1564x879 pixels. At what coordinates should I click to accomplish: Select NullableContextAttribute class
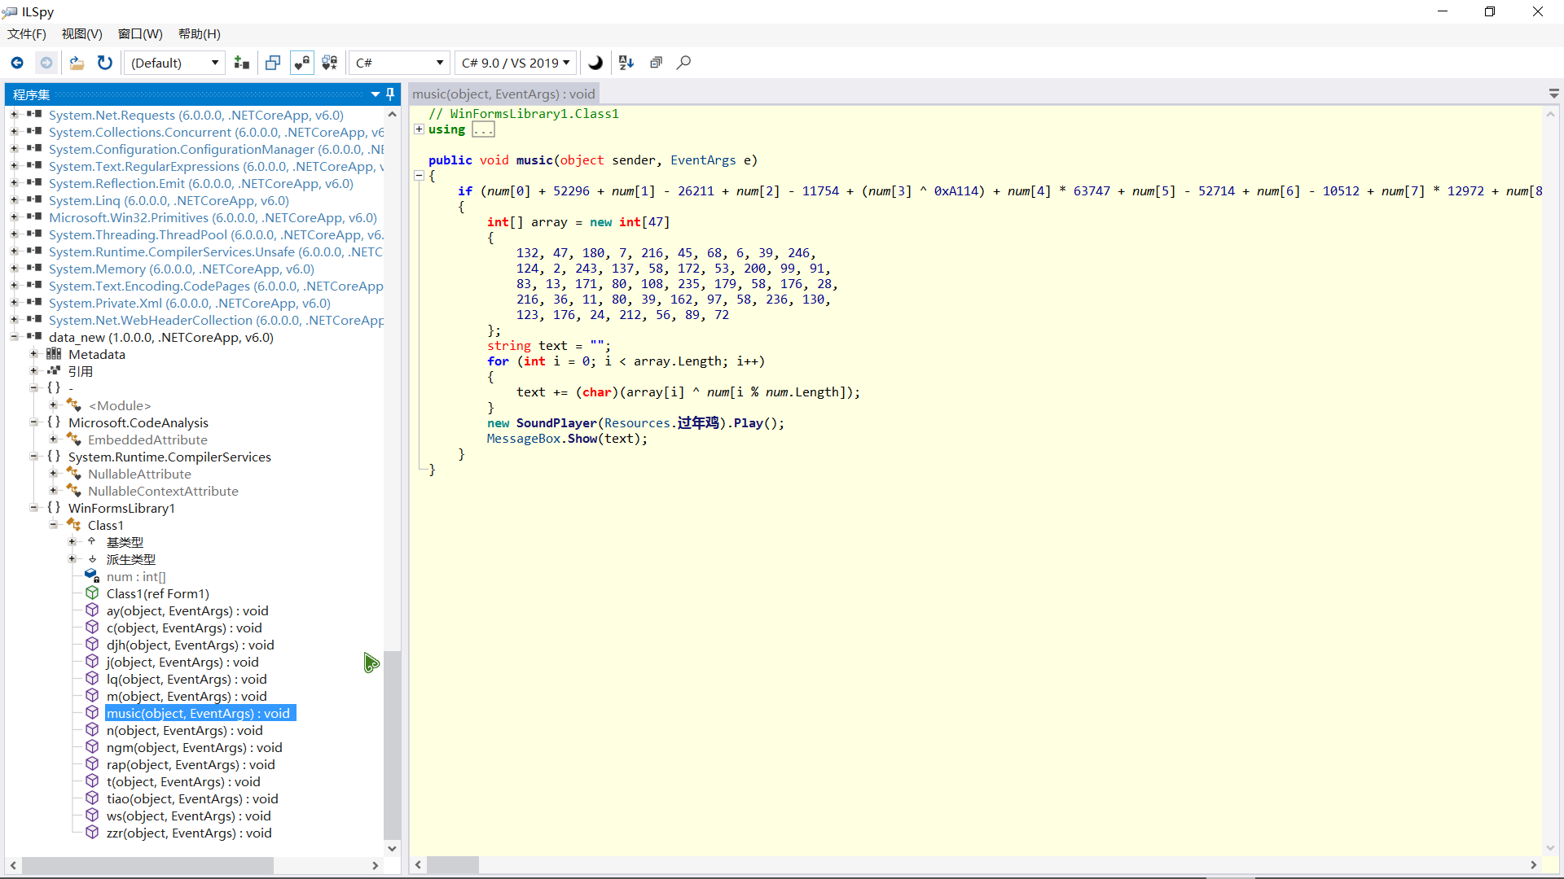click(163, 491)
